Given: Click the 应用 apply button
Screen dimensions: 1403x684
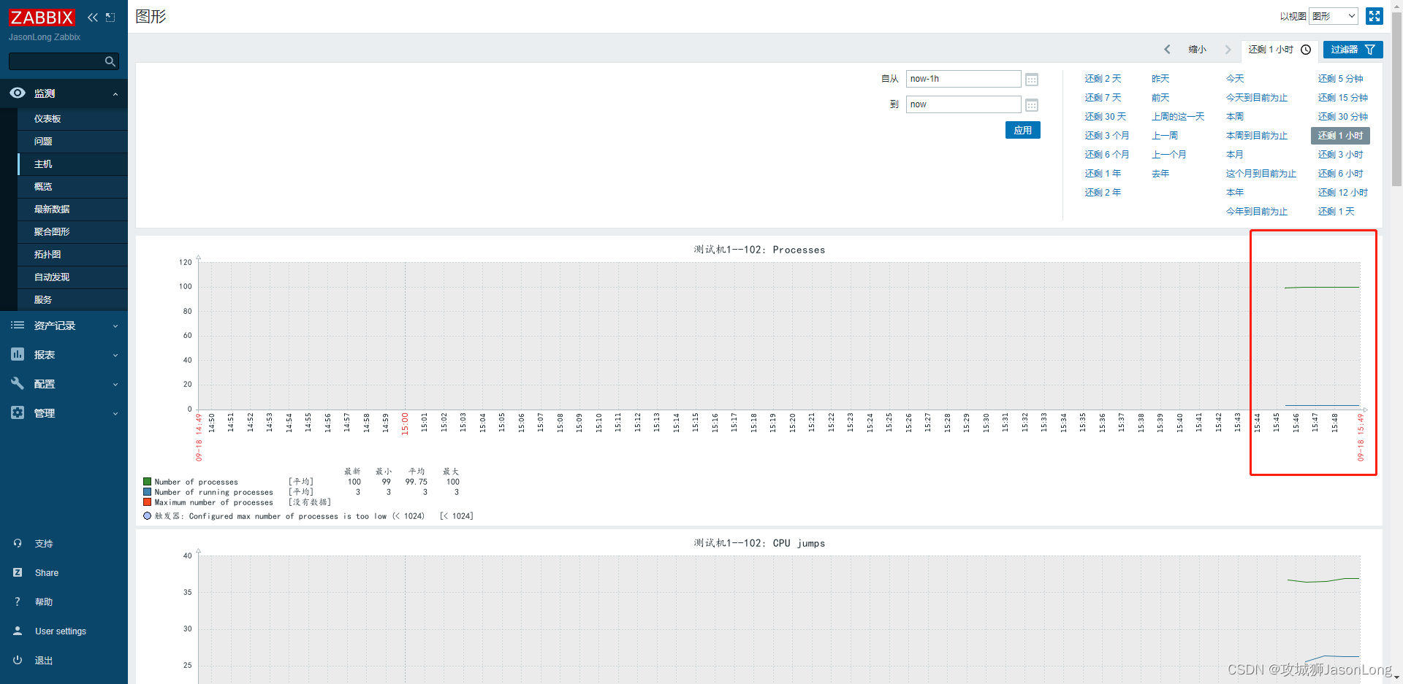Looking at the screenshot, I should coord(1022,129).
